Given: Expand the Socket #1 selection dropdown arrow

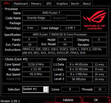Looking at the screenshot, I should coord(46,89).
